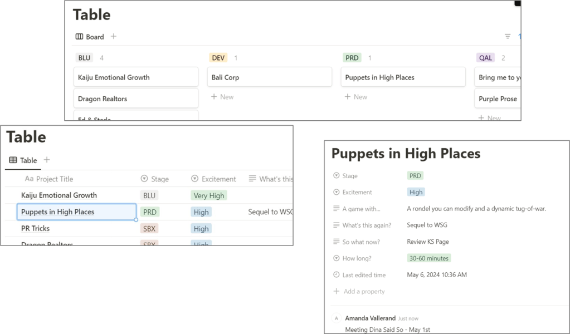
Task: Edit the Review KS Page field
Action: 428,242
